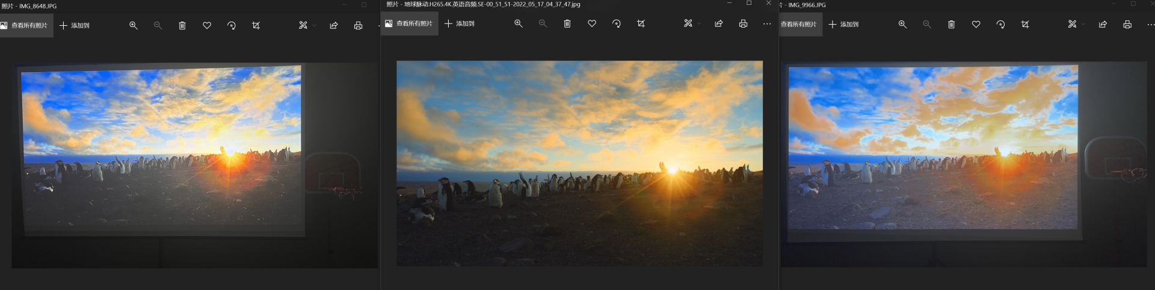The width and height of the screenshot is (1155, 290).
Task: Print the photo in IMG_9966.JPG window
Action: tap(1127, 24)
